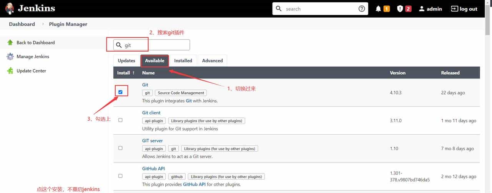
Task: Click the Dashboard breadcrumb
Action: click(x=22, y=24)
